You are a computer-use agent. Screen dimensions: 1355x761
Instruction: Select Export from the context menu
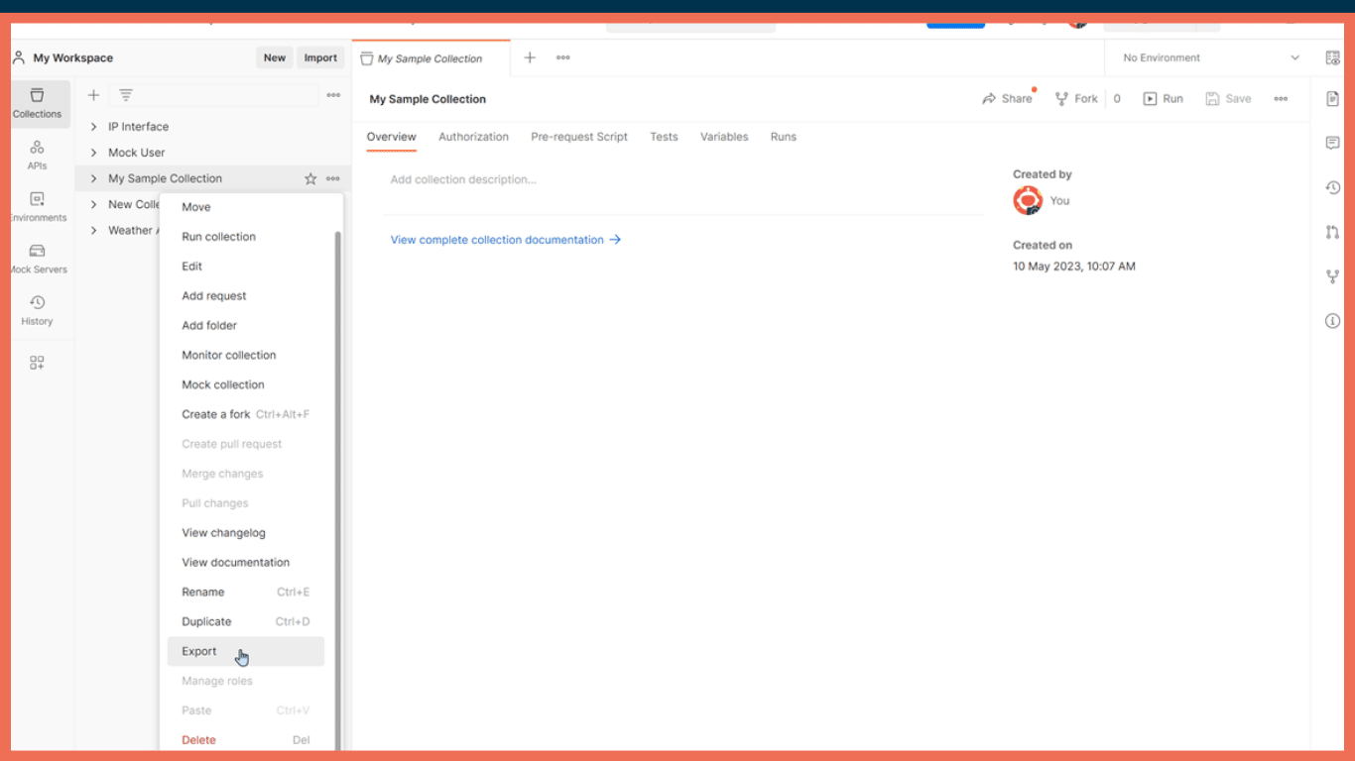pyautogui.click(x=199, y=651)
